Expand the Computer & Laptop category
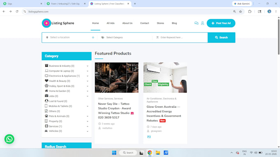This screenshot has width=280, height=157. point(87,71)
